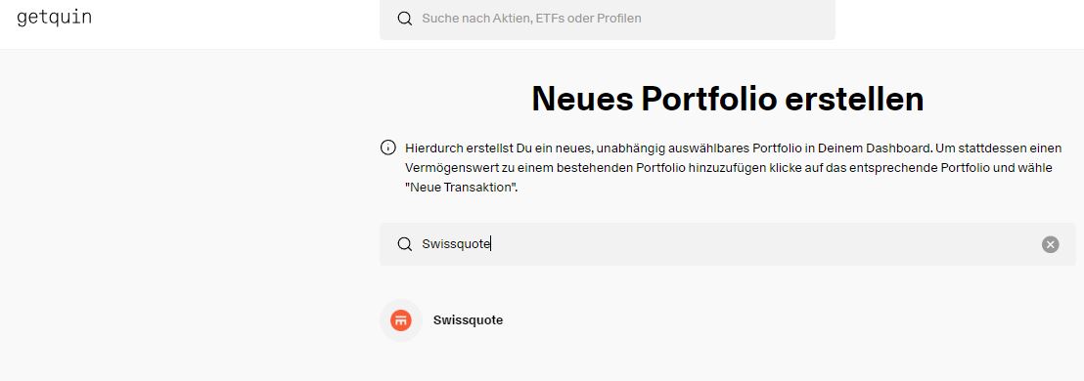The image size is (1084, 381).
Task: Click the word 'Portfolio' in the page title
Action: pos(710,99)
